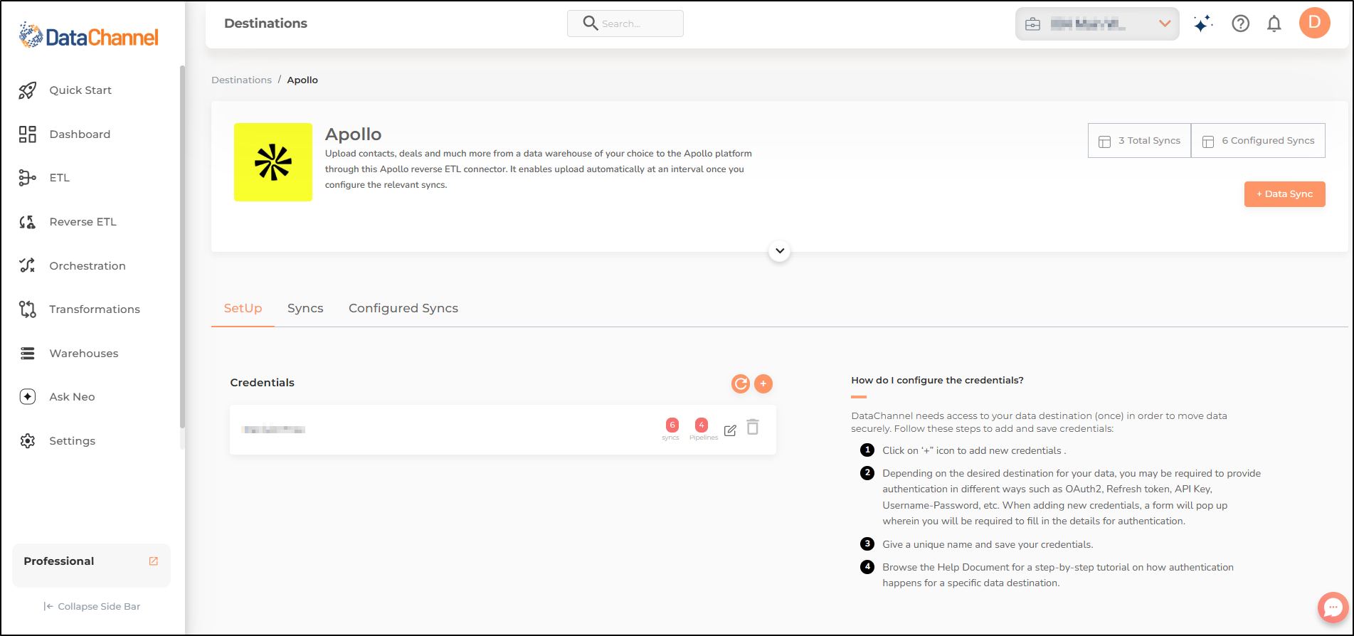Viewport: 1354px width, 636px height.
Task: Edit the saved credential
Action: [x=730, y=430]
